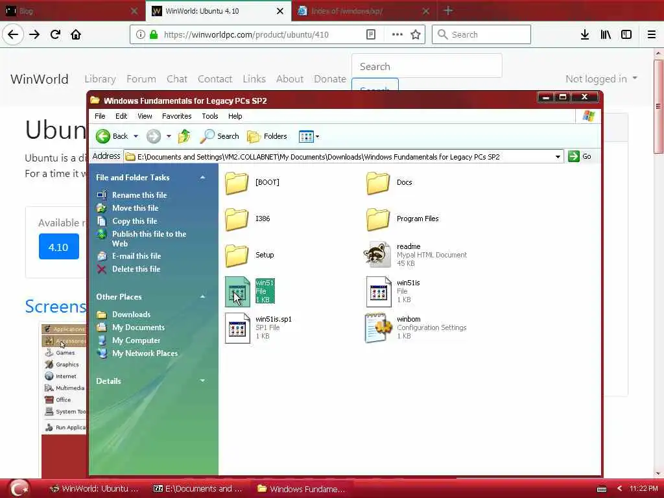This screenshot has width=664, height=498.
Task: Expand the Address bar path dropdown
Action: pos(558,157)
